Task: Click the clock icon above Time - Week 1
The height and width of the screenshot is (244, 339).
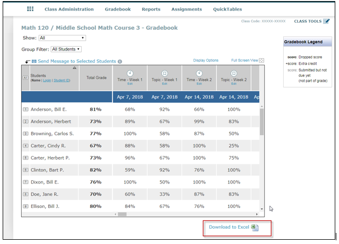Action: (130, 73)
